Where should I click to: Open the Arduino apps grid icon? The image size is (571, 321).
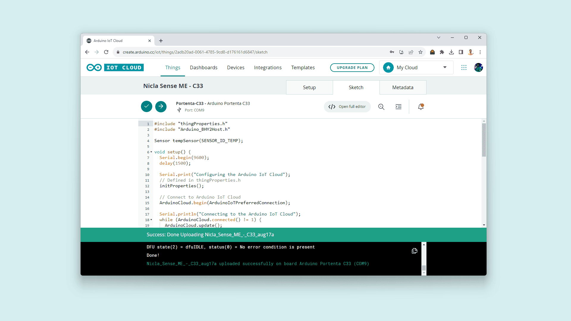pos(464,68)
